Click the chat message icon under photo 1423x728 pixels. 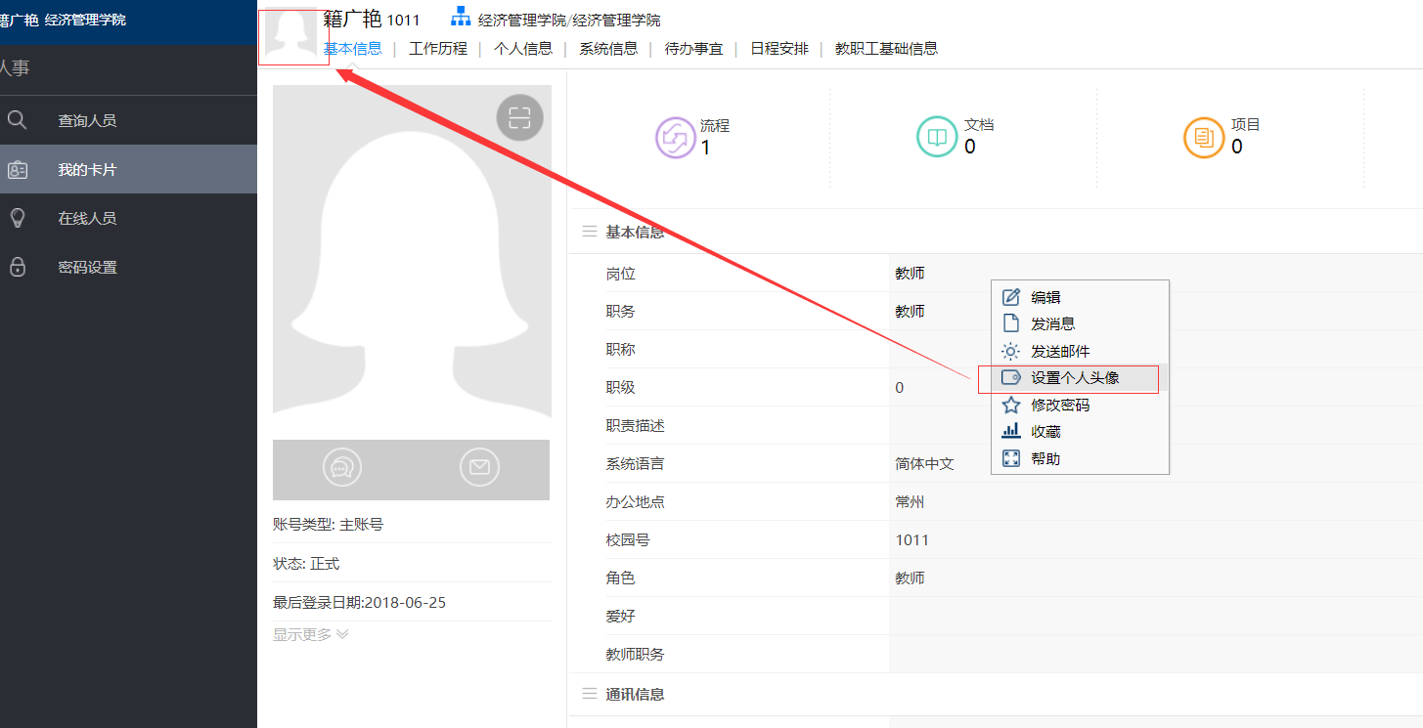341,468
